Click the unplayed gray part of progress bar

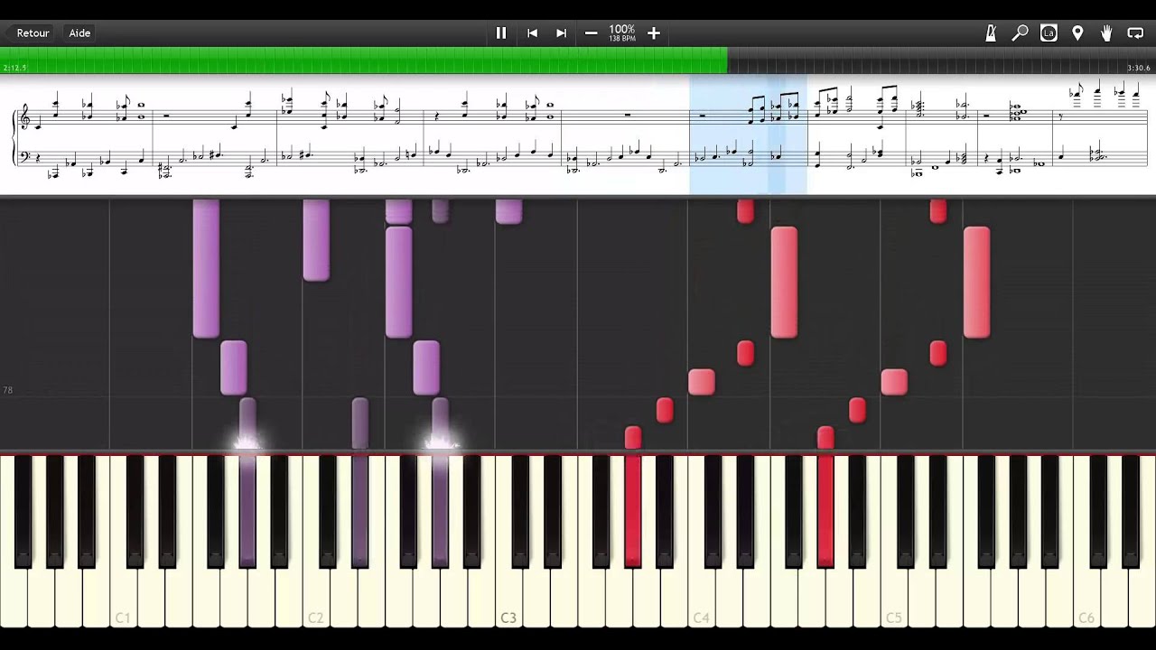[x=942, y=60]
